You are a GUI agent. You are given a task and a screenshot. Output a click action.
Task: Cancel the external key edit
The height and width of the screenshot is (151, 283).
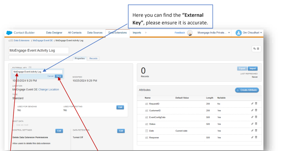tap(50, 76)
